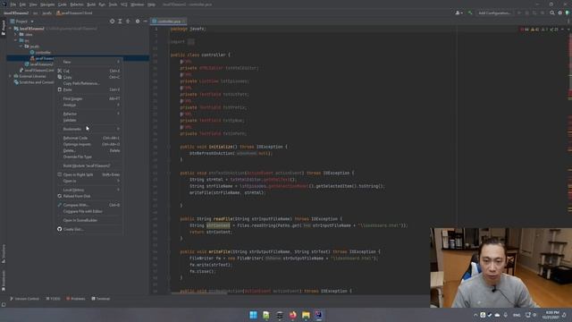Click the Bookmarks side tab
572x322 pixels.
coord(4,280)
